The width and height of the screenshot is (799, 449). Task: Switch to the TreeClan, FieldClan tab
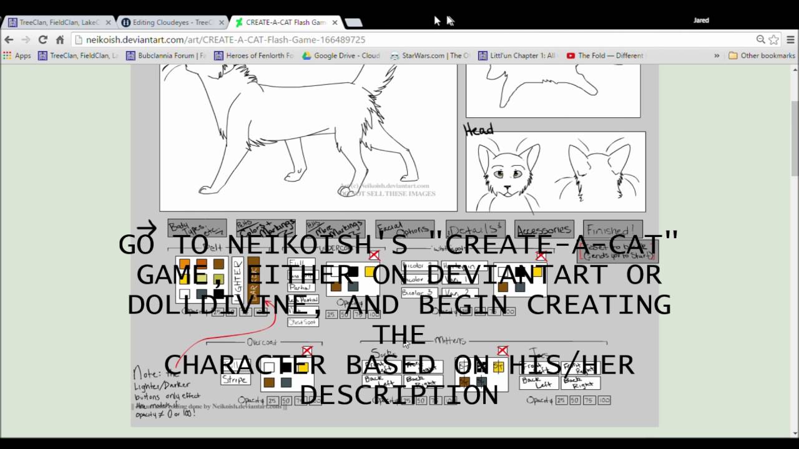click(59, 22)
